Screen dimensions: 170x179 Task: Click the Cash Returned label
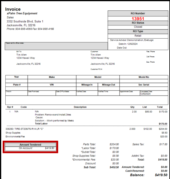[135, 171]
